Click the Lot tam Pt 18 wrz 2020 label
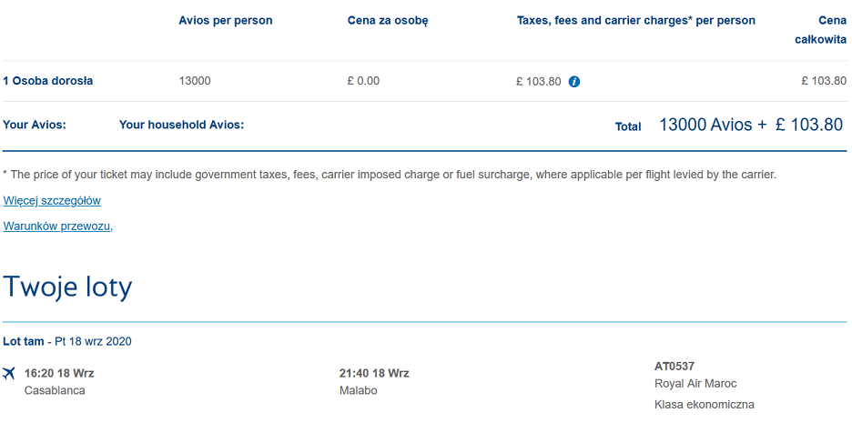The image size is (852, 423). 66,341
